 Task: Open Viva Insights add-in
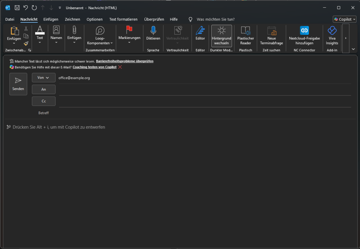click(x=332, y=36)
